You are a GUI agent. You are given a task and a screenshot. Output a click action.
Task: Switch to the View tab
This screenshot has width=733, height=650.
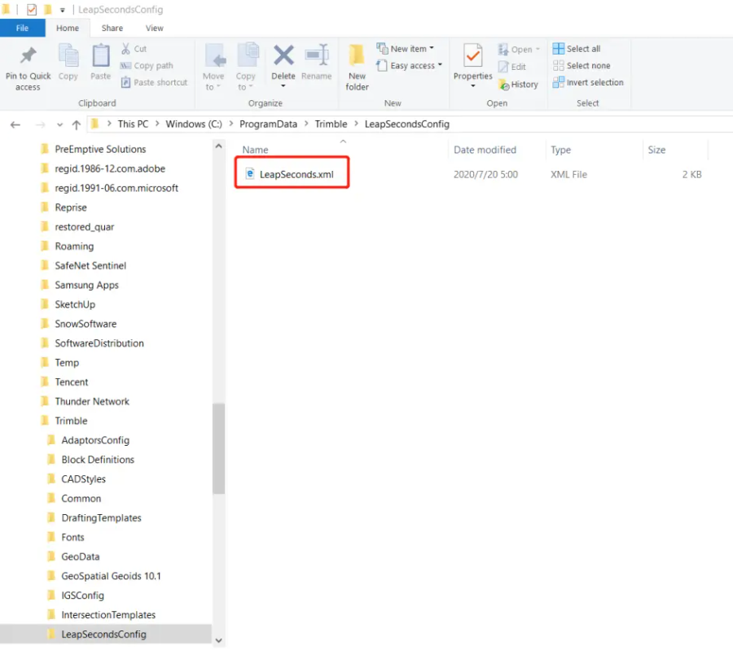tap(154, 28)
